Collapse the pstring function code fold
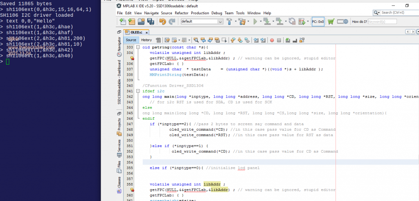 (x=138, y=47)
